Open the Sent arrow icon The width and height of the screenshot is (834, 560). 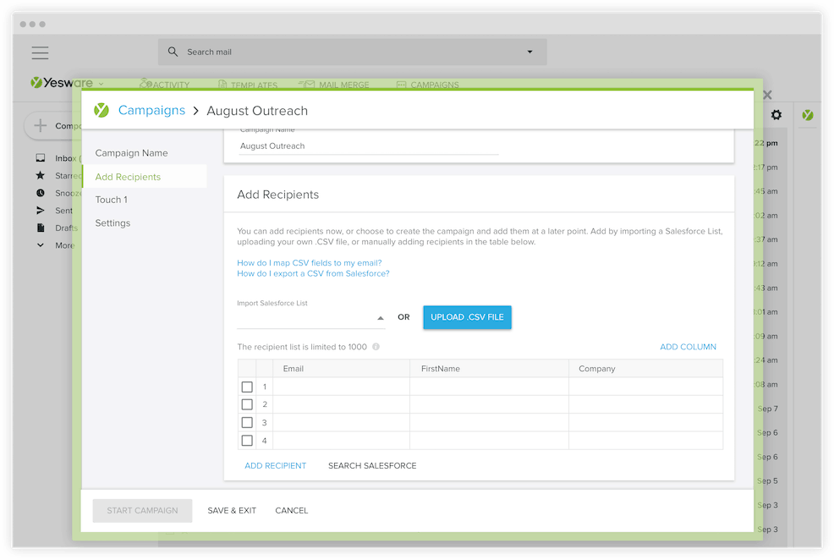(41, 210)
